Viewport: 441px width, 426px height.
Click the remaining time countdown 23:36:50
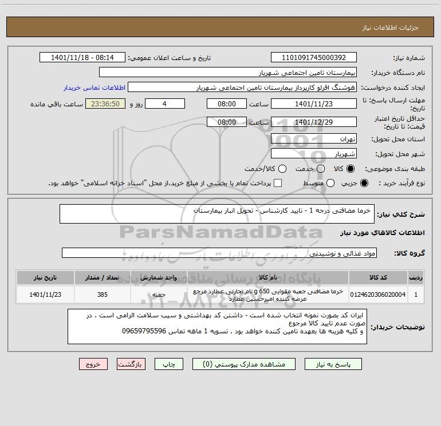click(105, 104)
